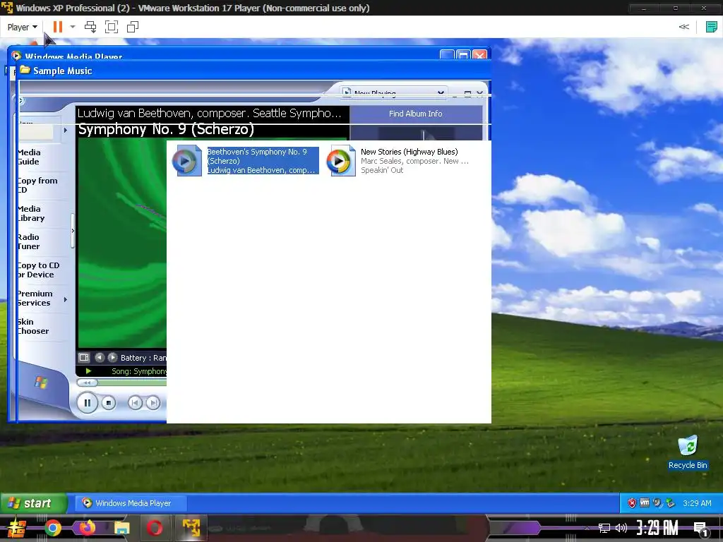Open the visualization options icon beside Battery
This screenshot has width=723, height=542.
pyautogui.click(x=84, y=358)
